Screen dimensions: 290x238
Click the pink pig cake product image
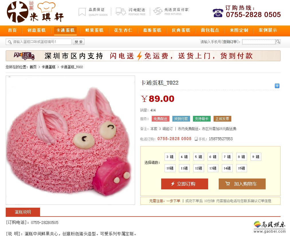pyautogui.click(x=70, y=140)
